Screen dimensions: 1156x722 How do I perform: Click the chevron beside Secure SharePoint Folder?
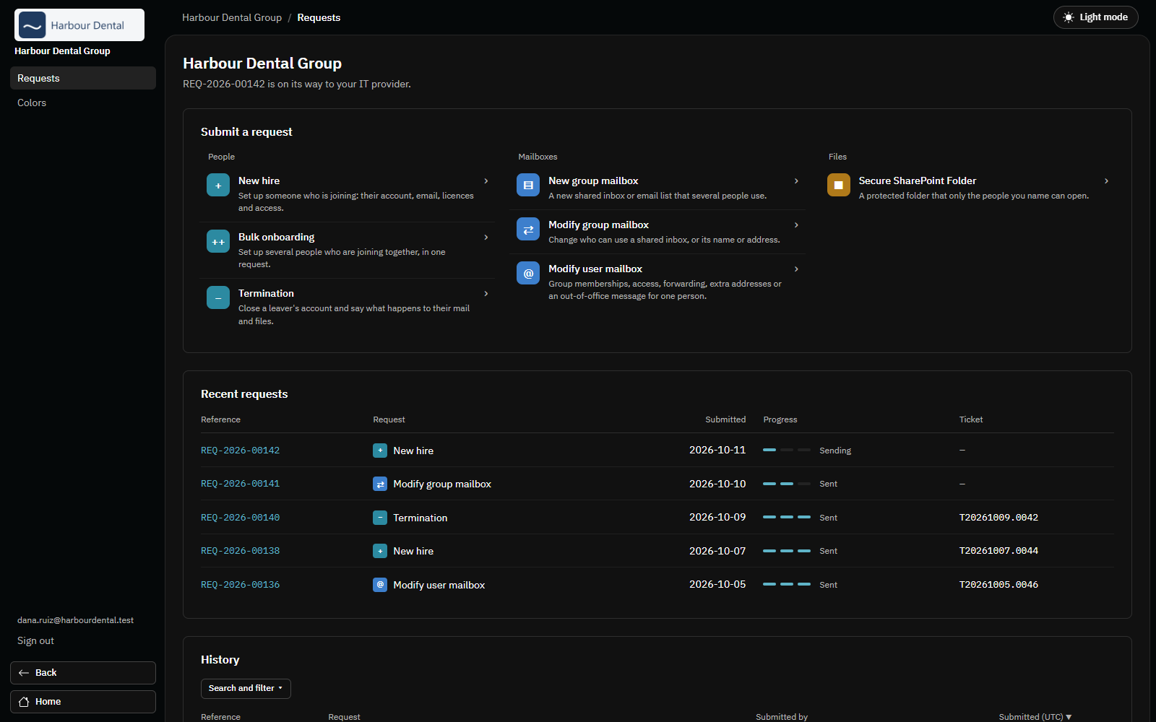point(1106,181)
